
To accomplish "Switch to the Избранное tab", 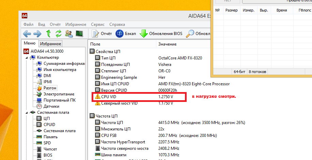I will coord(51,44).
